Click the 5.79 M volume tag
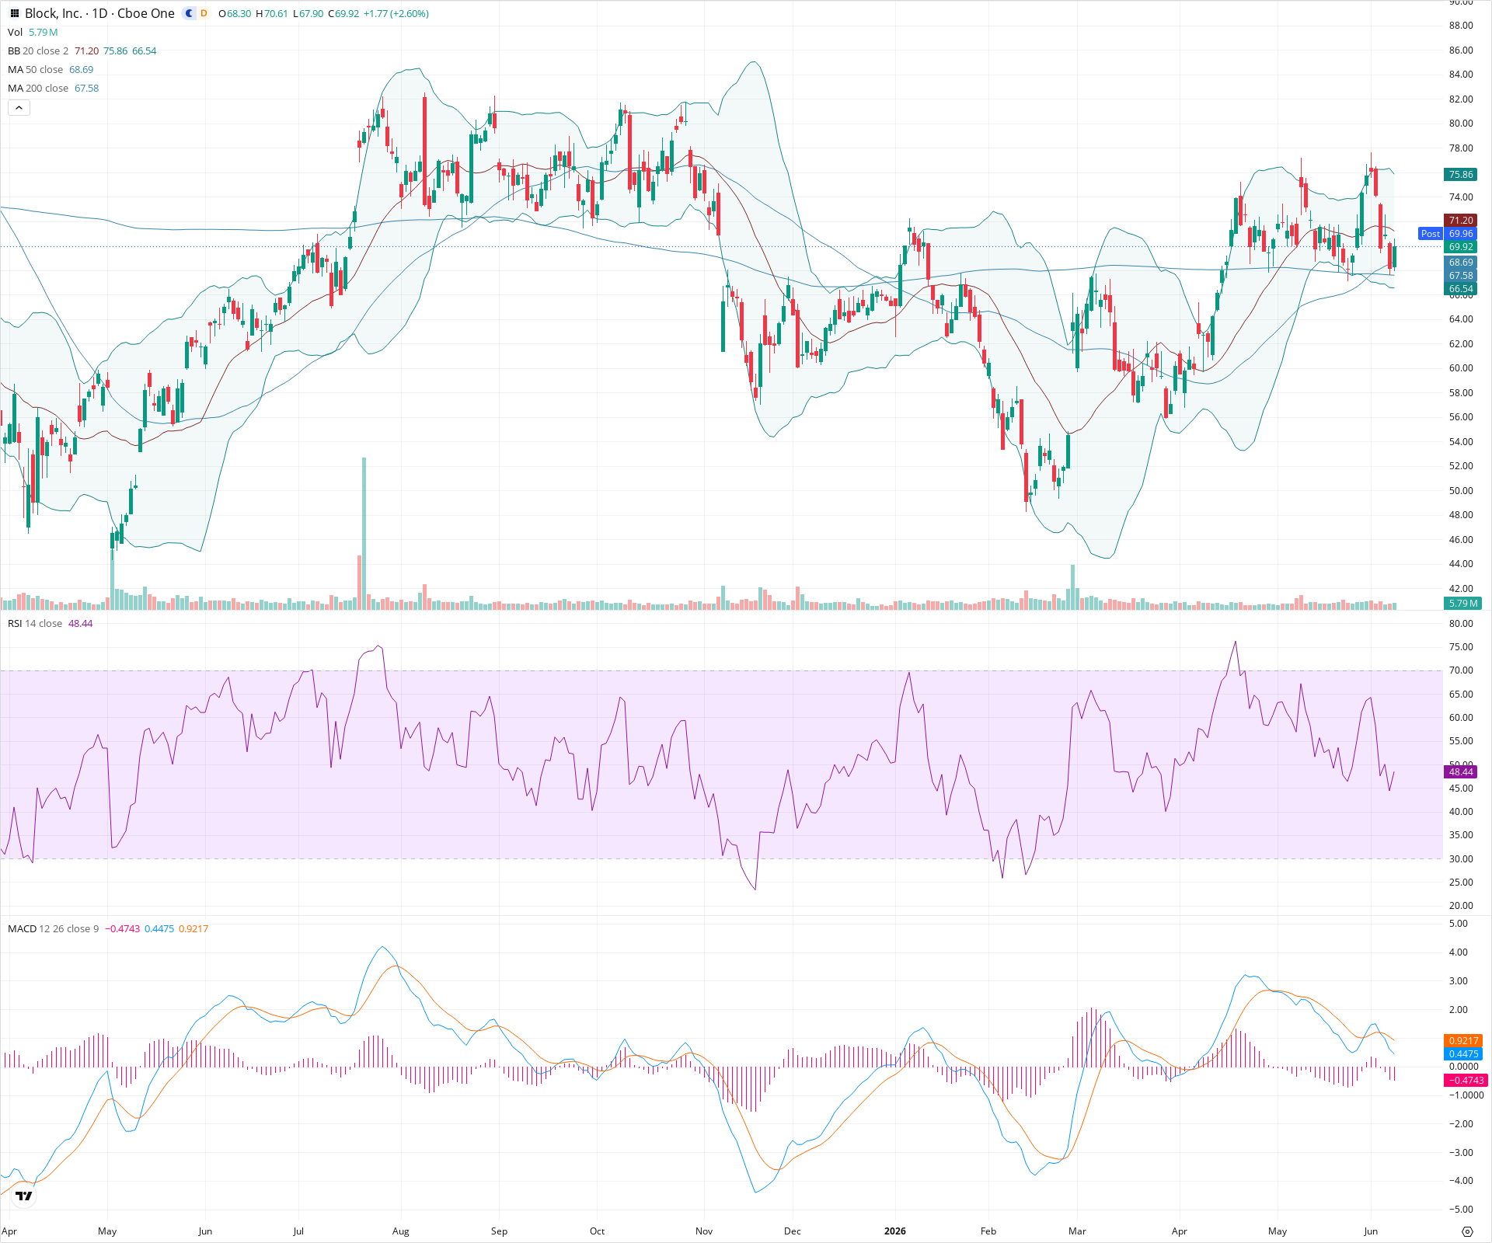Image resolution: width=1492 pixels, height=1243 pixels. (1463, 604)
